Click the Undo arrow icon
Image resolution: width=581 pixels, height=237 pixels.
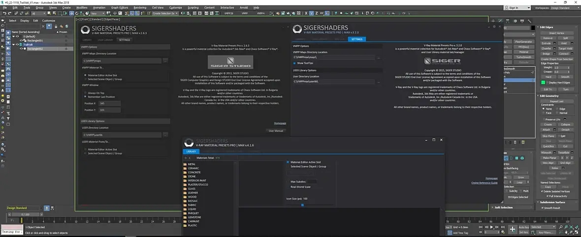3,14
